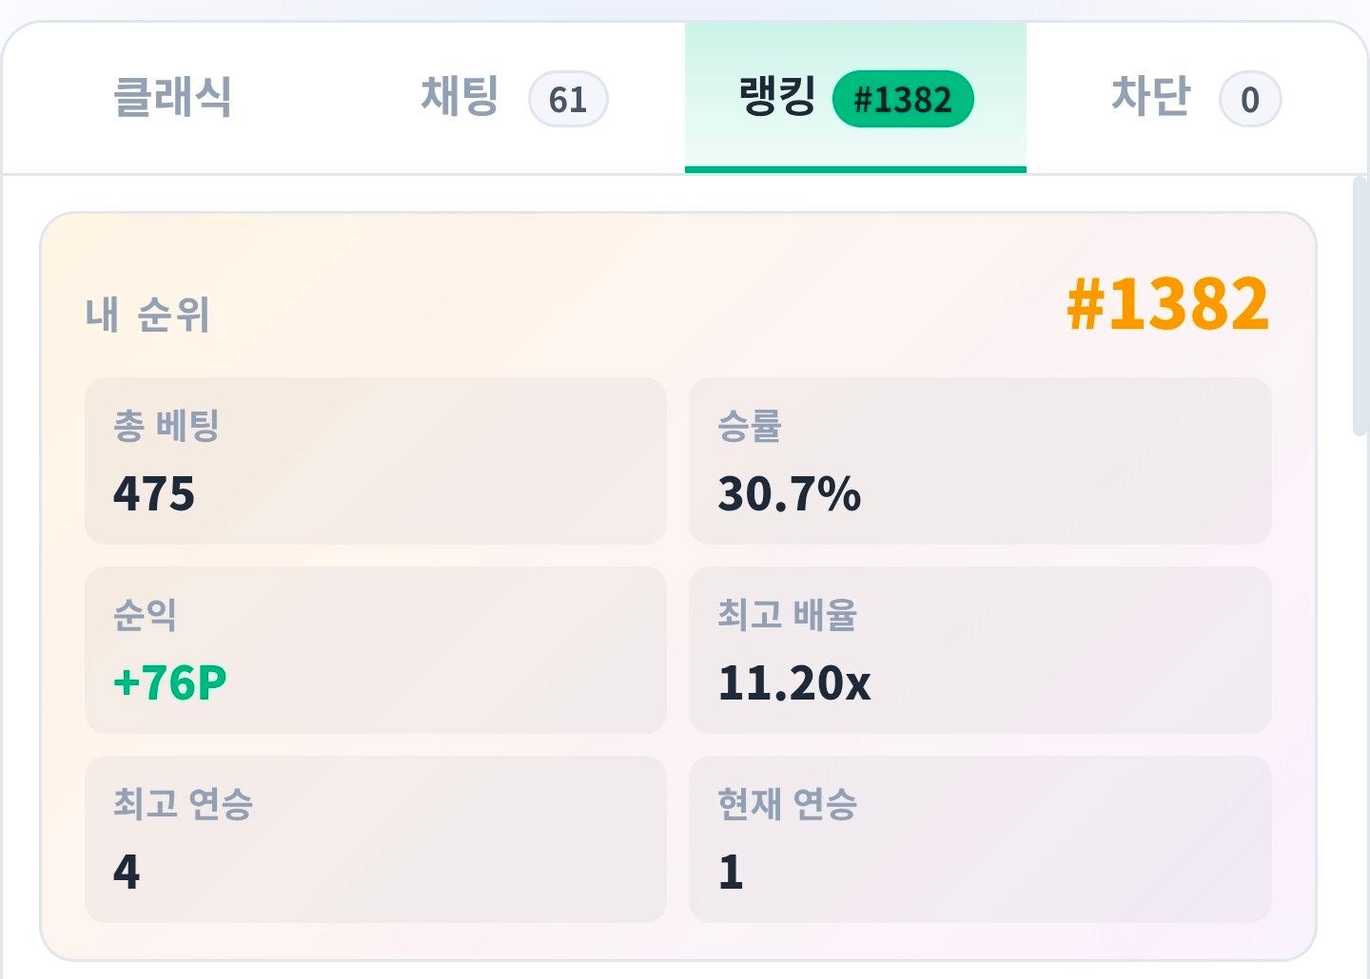
Task: Click the green #1382 rank badge
Action: 903,99
